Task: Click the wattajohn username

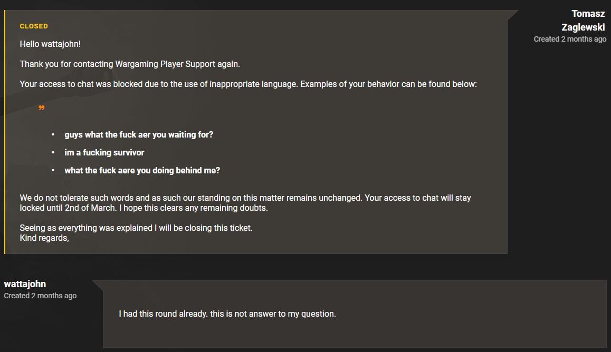Action: point(25,284)
